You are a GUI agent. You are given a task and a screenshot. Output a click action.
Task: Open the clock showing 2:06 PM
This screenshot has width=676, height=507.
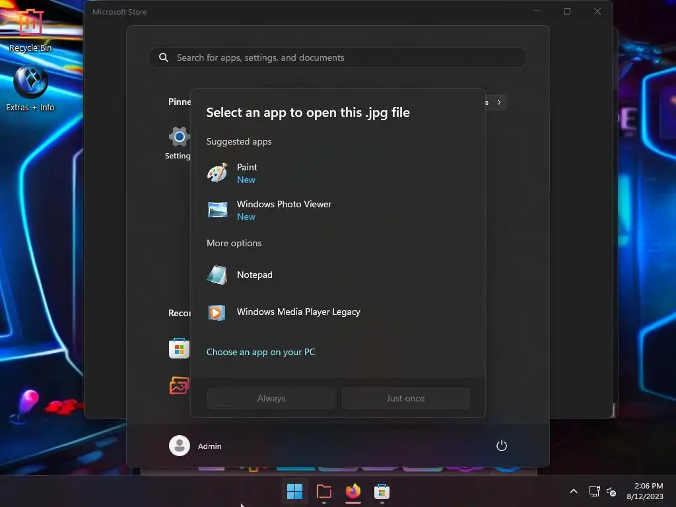pos(645,491)
